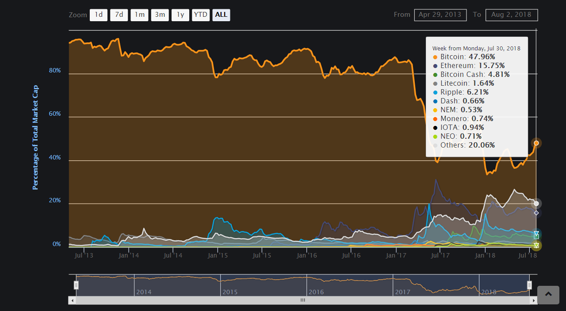
Task: Click 2015 in the navigator timeline
Action: [x=230, y=292]
